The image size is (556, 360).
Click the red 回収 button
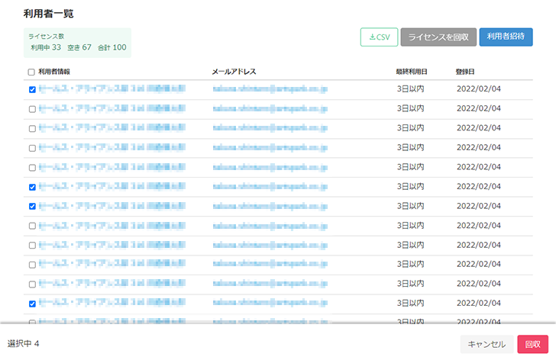point(532,344)
